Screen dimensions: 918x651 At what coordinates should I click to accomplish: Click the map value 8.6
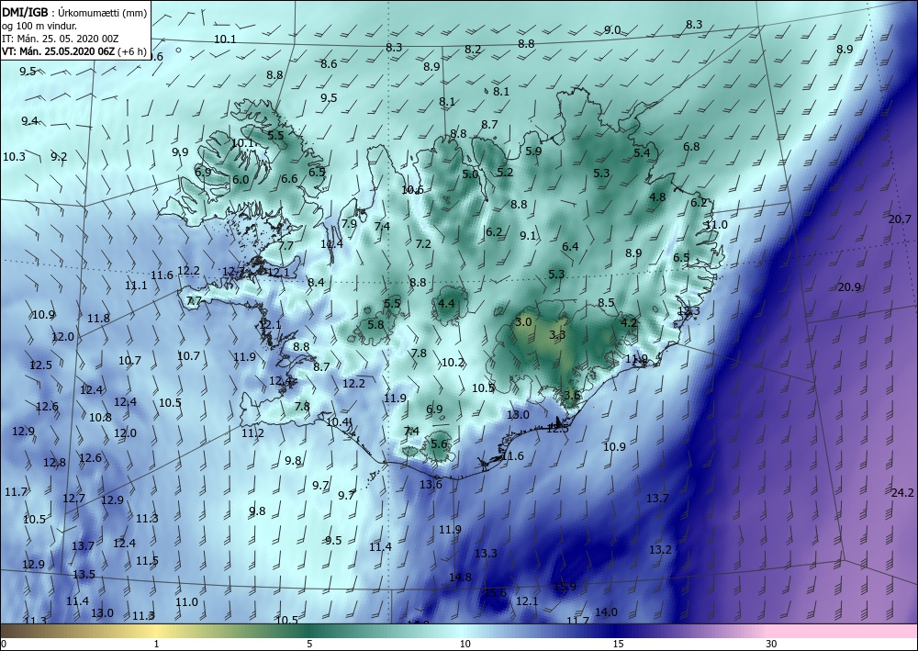point(329,63)
